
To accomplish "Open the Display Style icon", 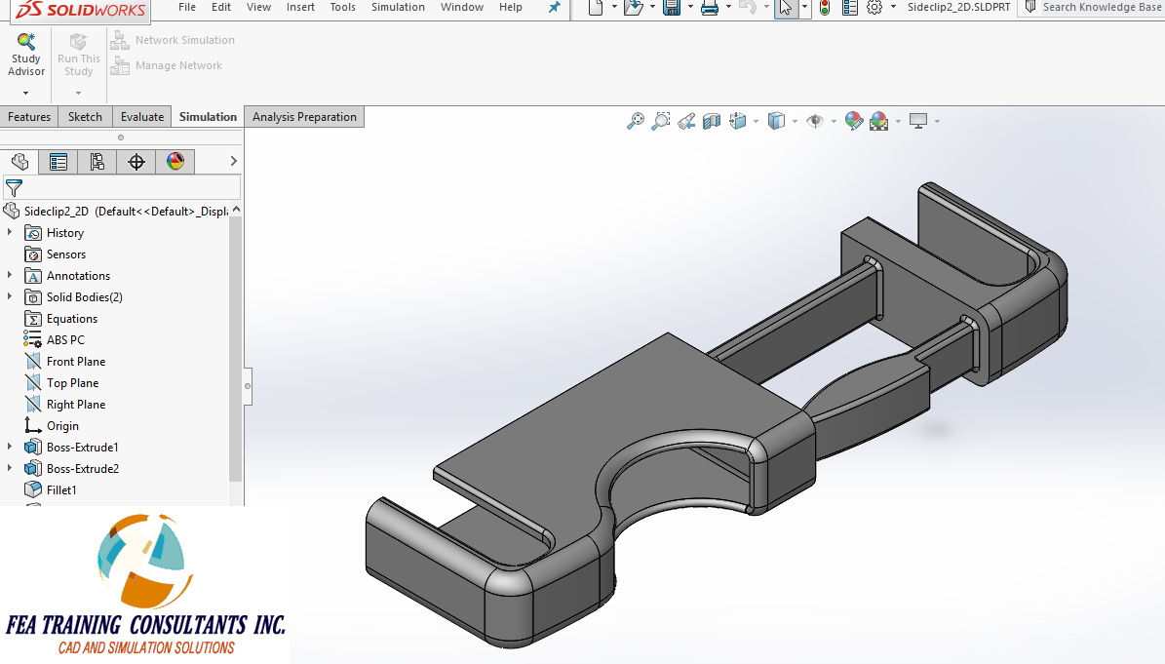I will [x=776, y=121].
